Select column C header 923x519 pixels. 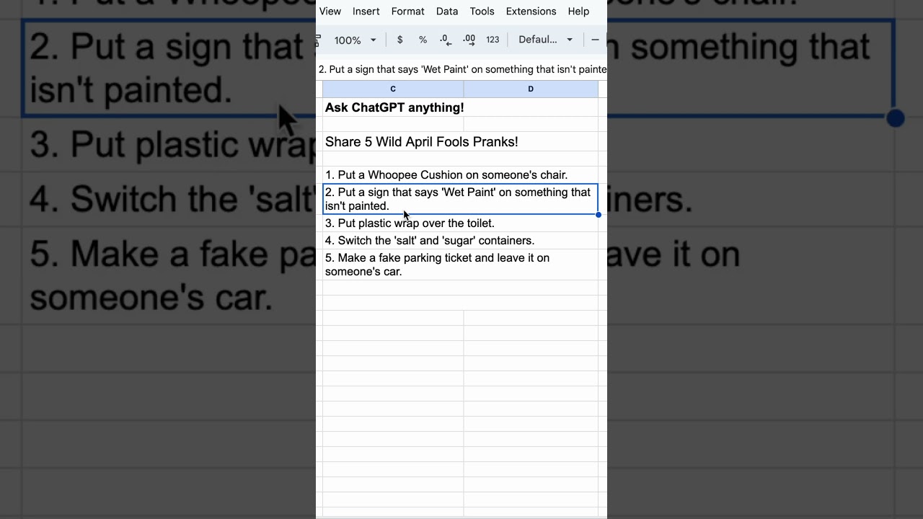[393, 89]
